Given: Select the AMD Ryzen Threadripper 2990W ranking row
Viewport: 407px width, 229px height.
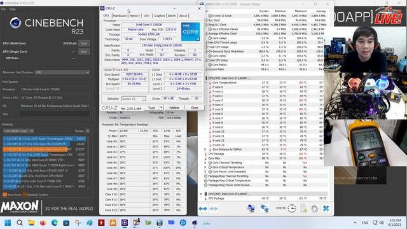Looking at the screenshot, I should (x=44, y=139).
